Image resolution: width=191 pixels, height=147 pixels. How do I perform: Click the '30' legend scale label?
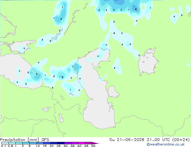click(x=65, y=146)
